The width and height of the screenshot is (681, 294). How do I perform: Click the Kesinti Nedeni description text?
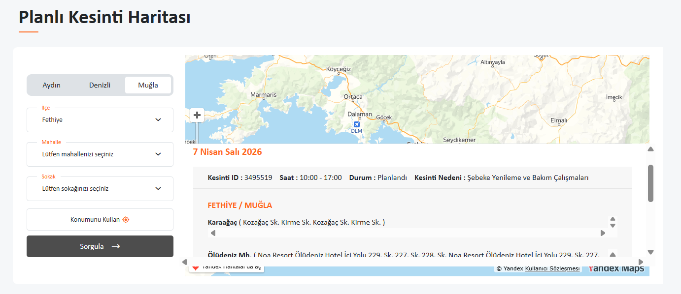click(502, 177)
